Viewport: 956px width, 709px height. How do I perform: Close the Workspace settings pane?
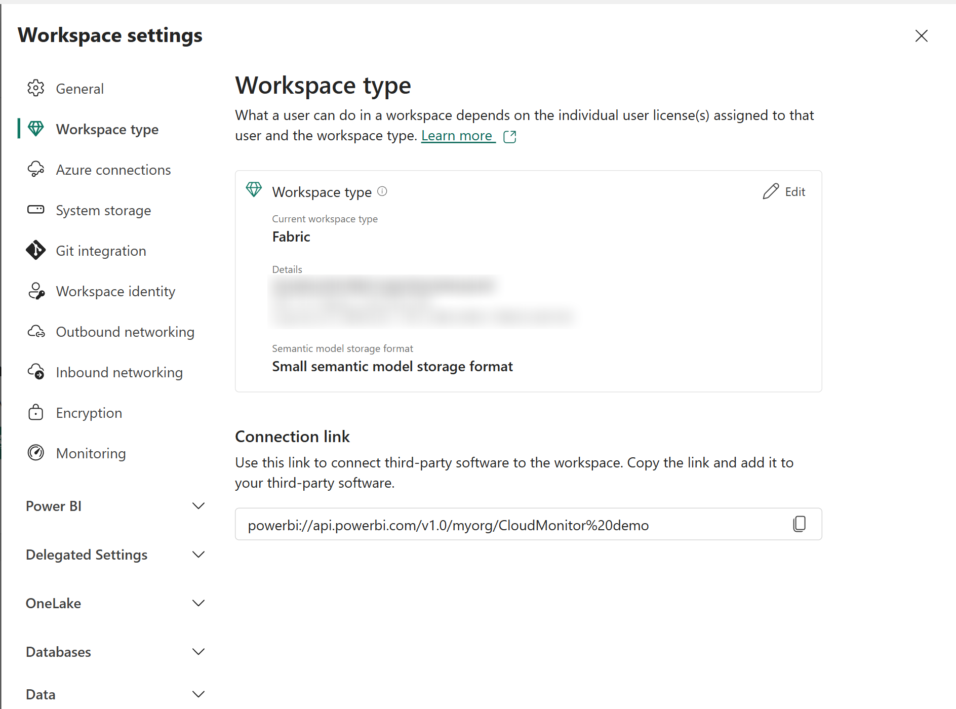tap(922, 35)
